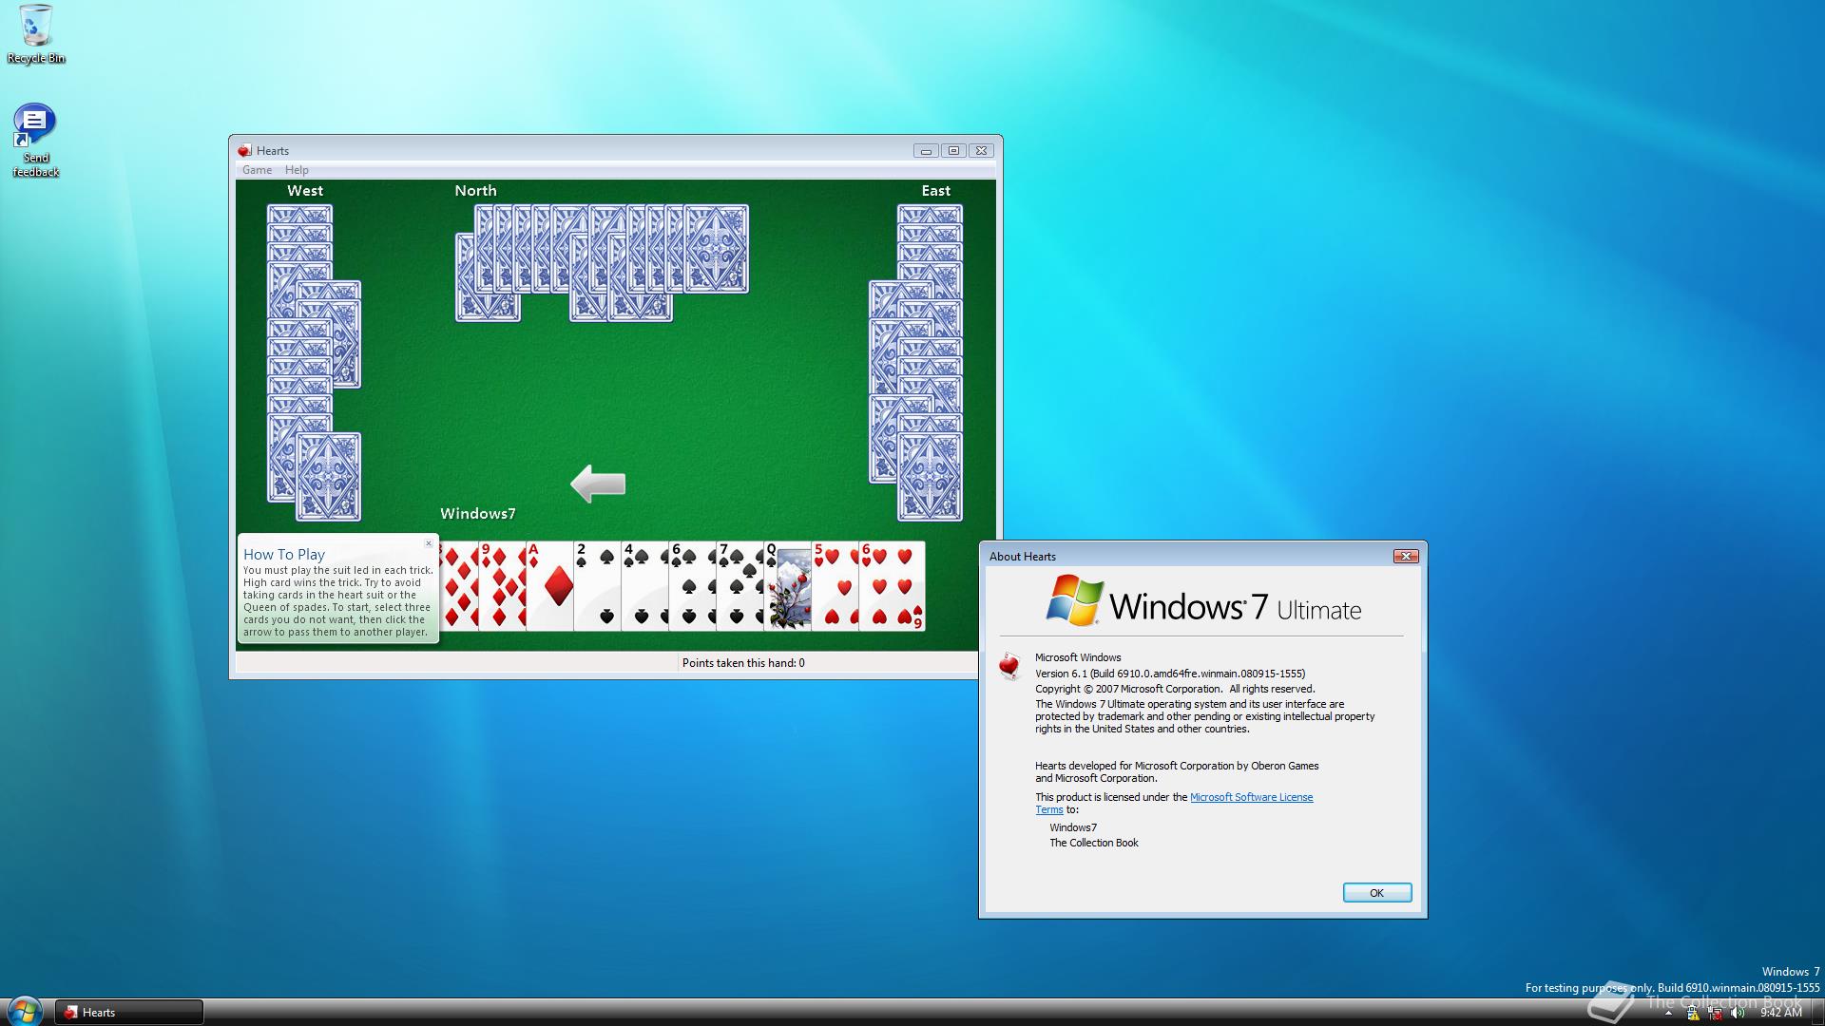Viewport: 1825px width, 1026px height.
Task: Pick the 4 of spades card
Action: click(645, 586)
